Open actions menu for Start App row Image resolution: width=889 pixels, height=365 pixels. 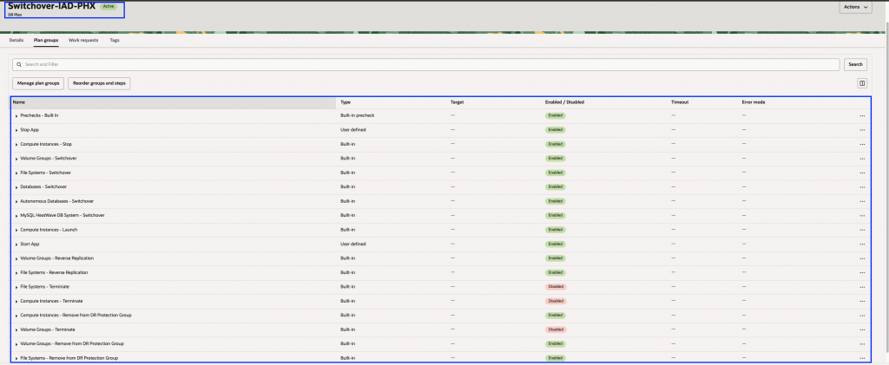tap(862, 244)
